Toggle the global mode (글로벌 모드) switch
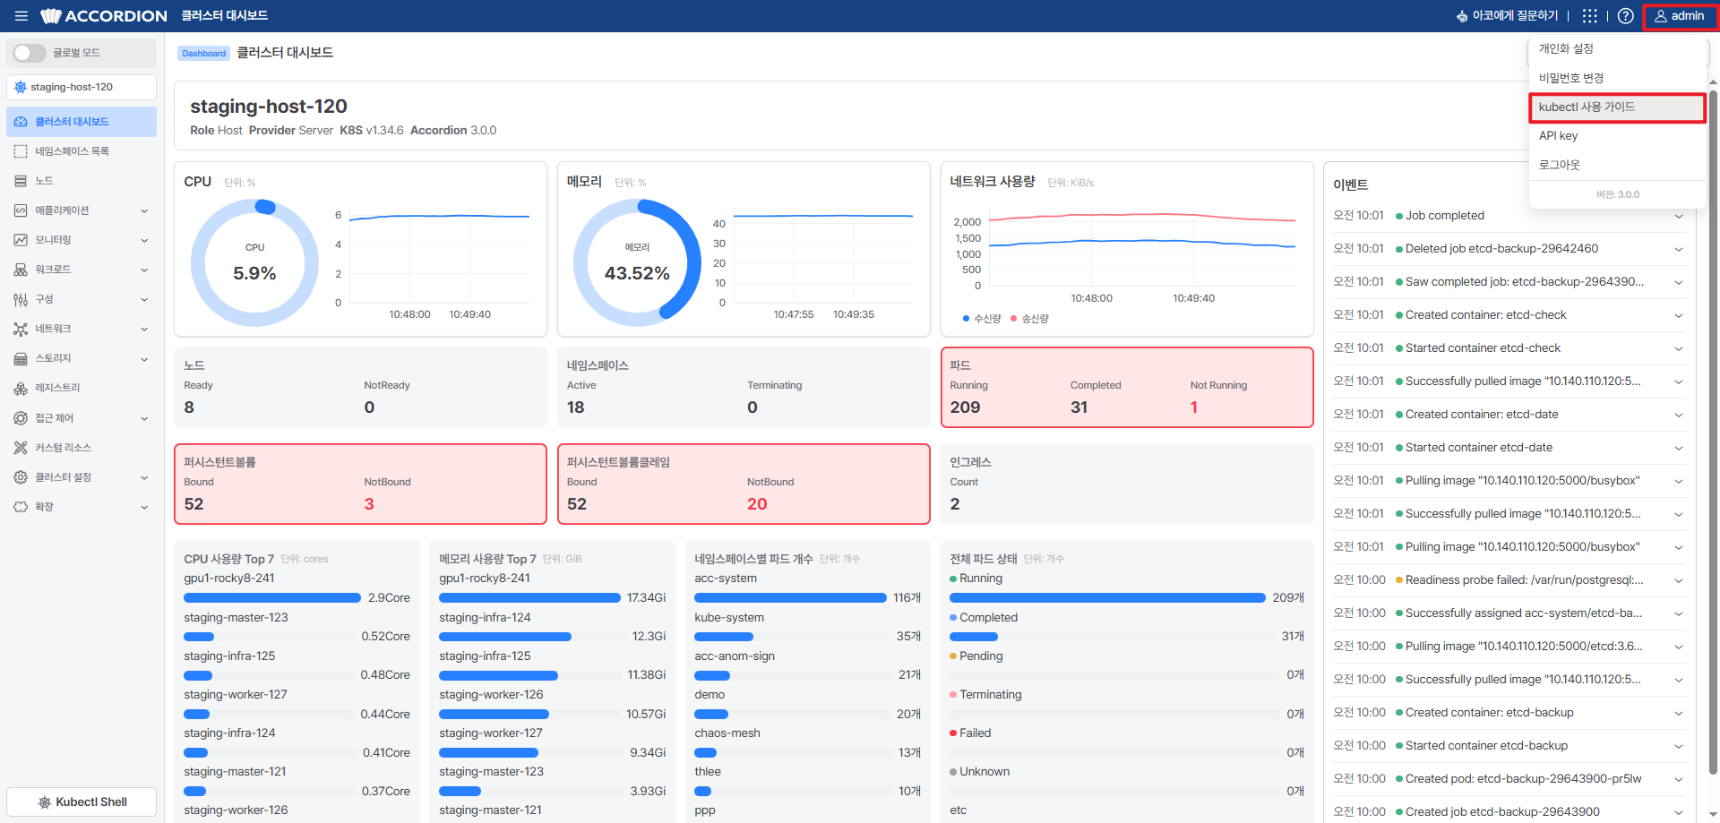This screenshot has width=1720, height=823. 30,53
